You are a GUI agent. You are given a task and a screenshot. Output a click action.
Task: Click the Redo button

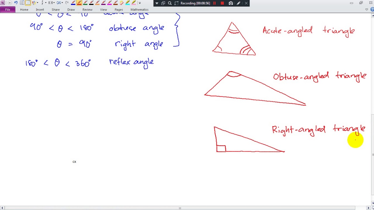coord(67,3)
